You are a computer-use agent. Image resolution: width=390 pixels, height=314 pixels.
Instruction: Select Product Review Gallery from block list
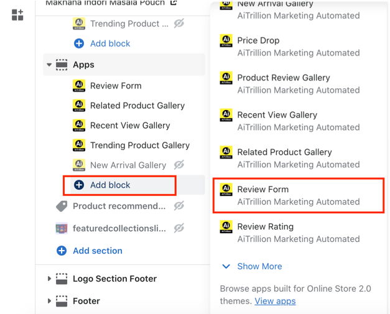coord(299,84)
